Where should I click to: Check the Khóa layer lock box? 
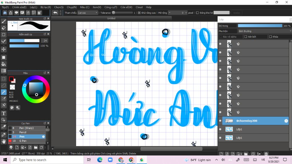tap(270, 37)
